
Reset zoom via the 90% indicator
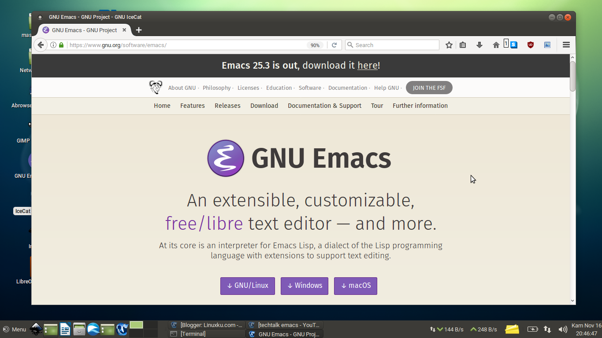[315, 45]
